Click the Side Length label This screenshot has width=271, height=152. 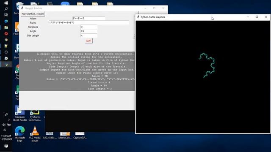(x=33, y=35)
